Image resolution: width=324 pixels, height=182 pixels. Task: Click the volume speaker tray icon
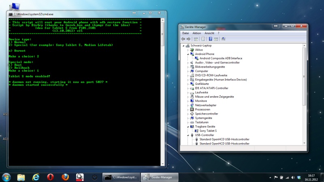tap(293, 178)
